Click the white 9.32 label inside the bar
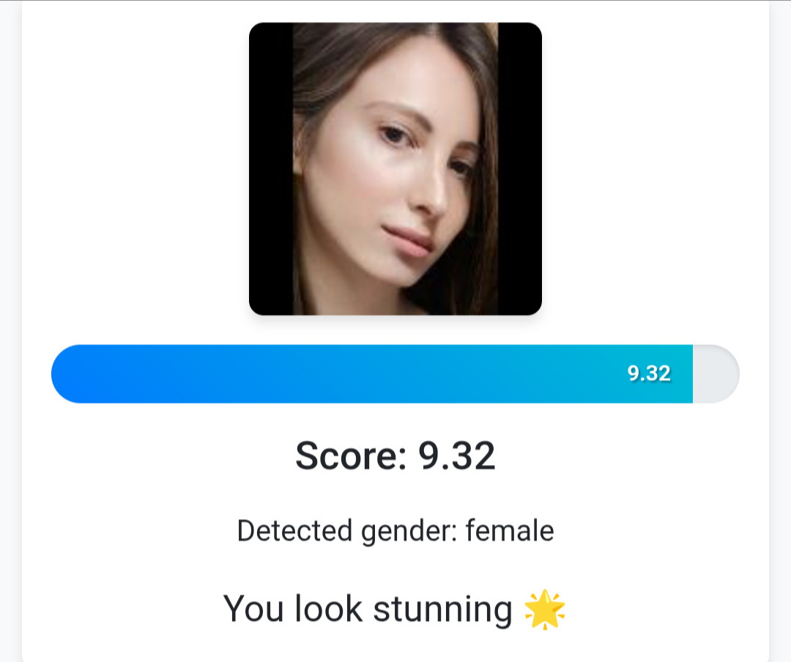Image resolution: width=791 pixels, height=662 pixels. (649, 374)
